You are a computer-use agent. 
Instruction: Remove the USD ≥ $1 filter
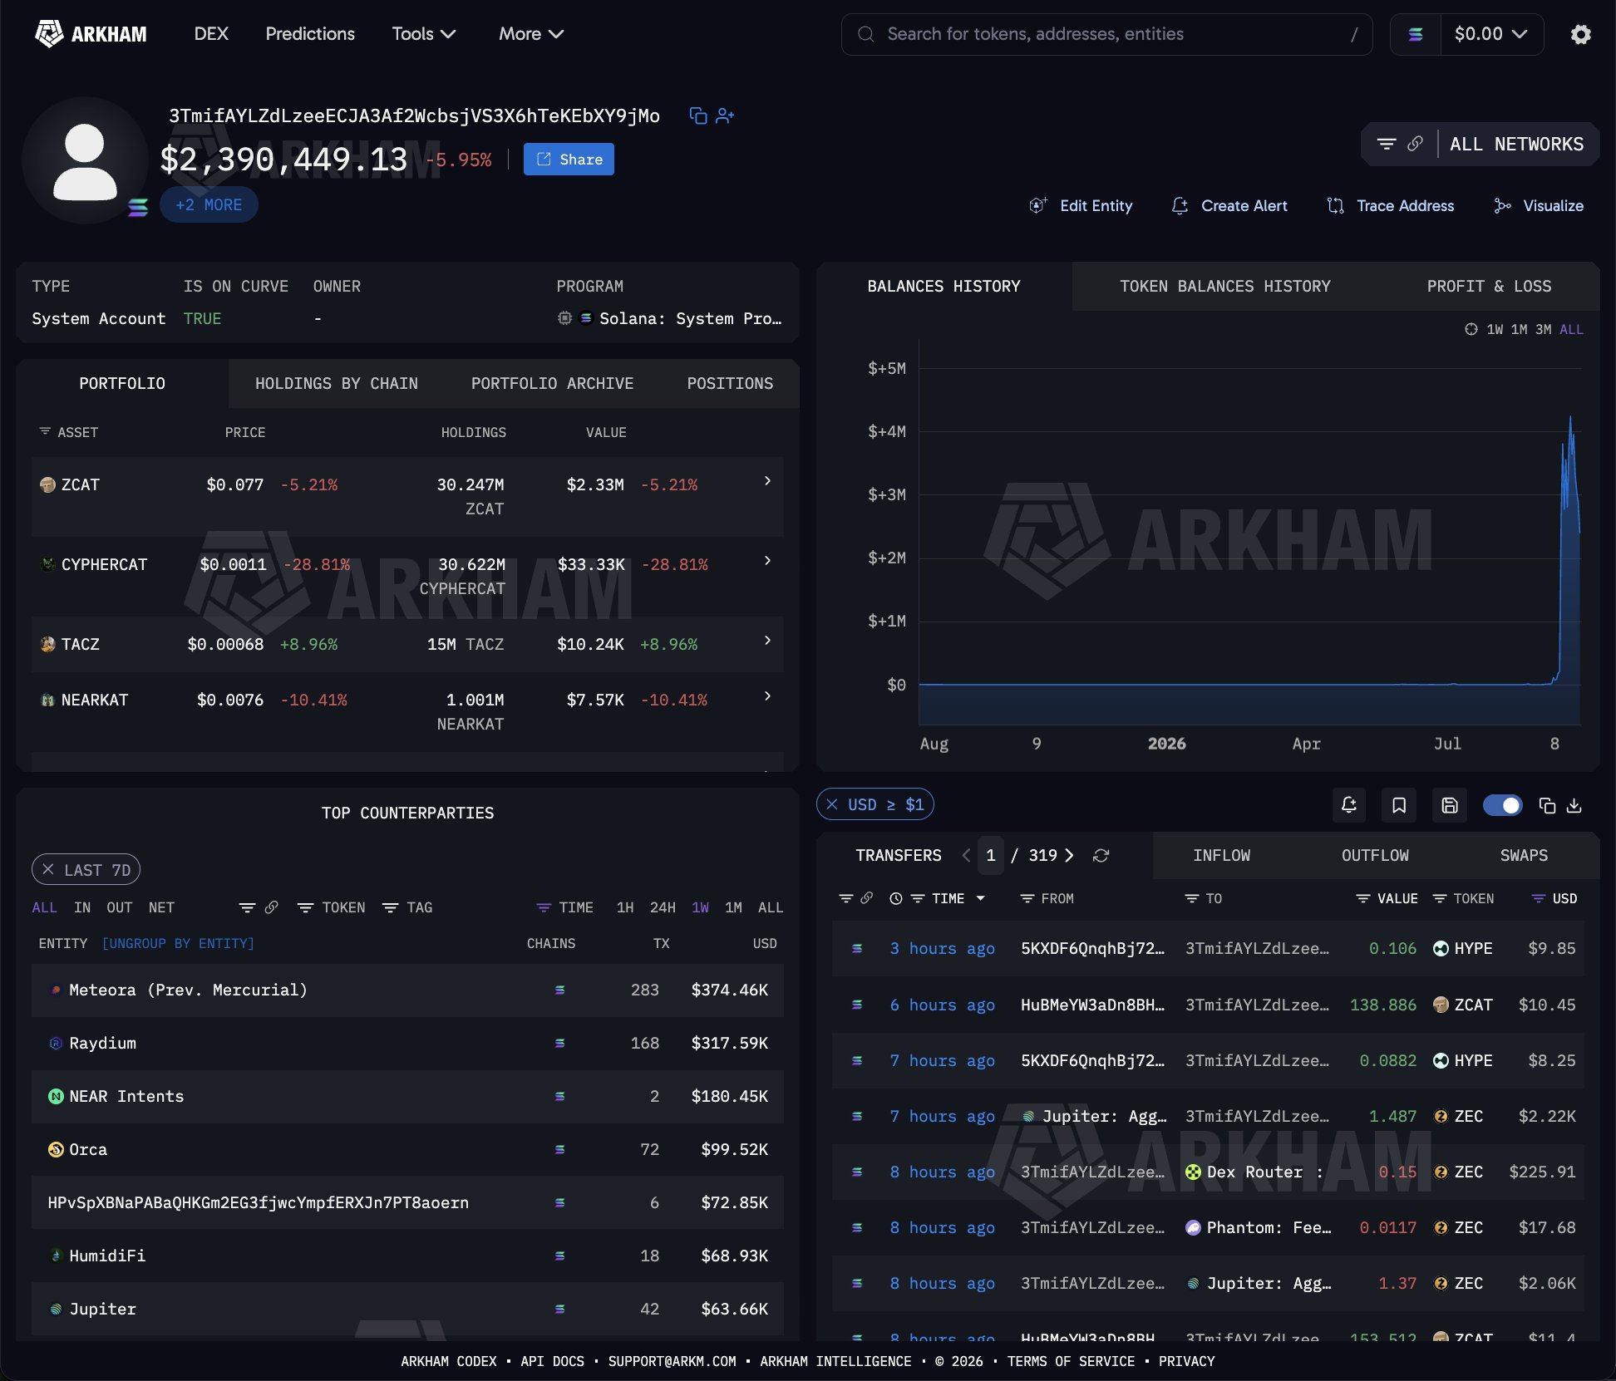click(x=832, y=804)
